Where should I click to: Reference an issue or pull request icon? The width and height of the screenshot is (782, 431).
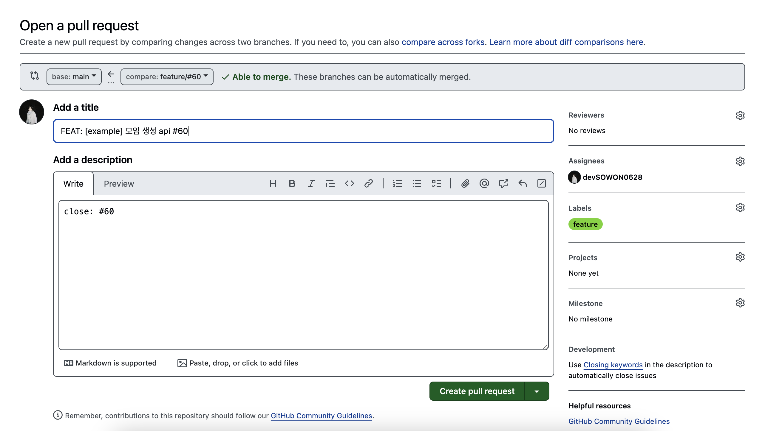click(x=503, y=184)
